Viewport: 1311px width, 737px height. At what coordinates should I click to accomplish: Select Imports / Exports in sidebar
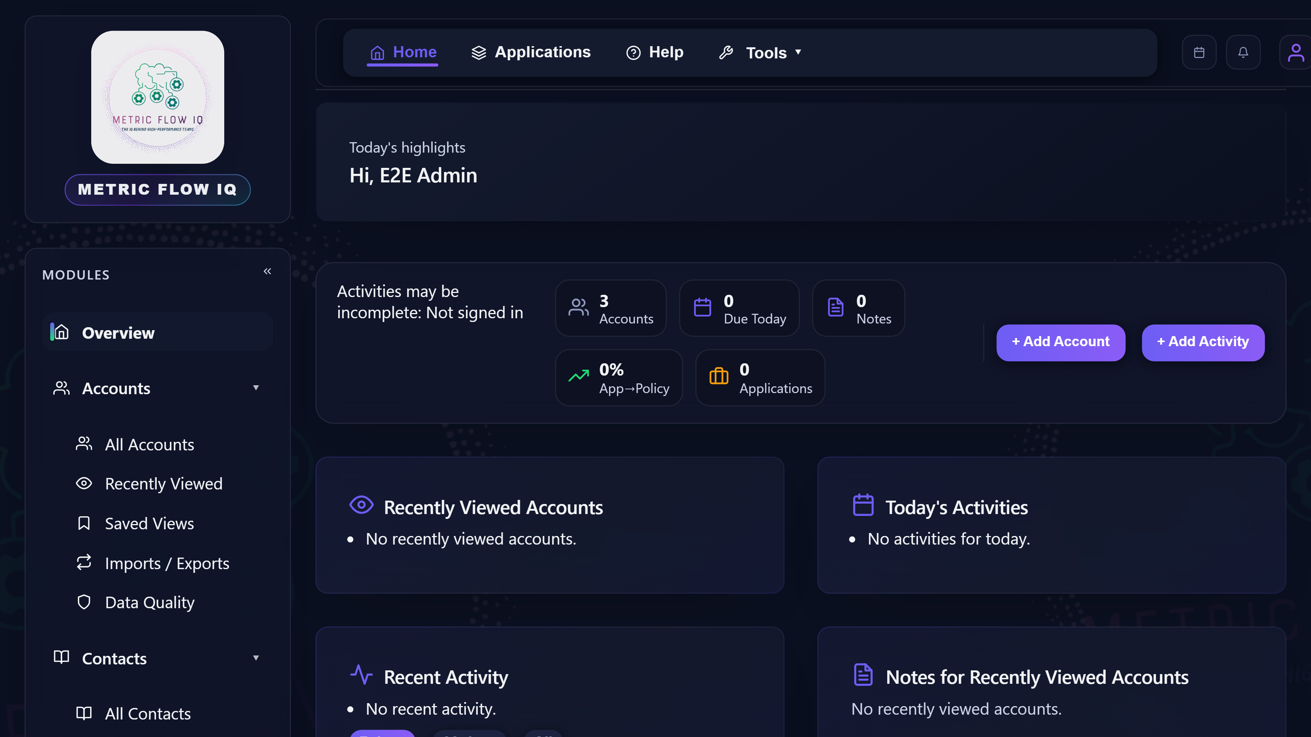click(x=166, y=564)
